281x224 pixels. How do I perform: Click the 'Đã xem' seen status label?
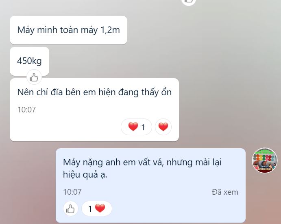pos(225,192)
